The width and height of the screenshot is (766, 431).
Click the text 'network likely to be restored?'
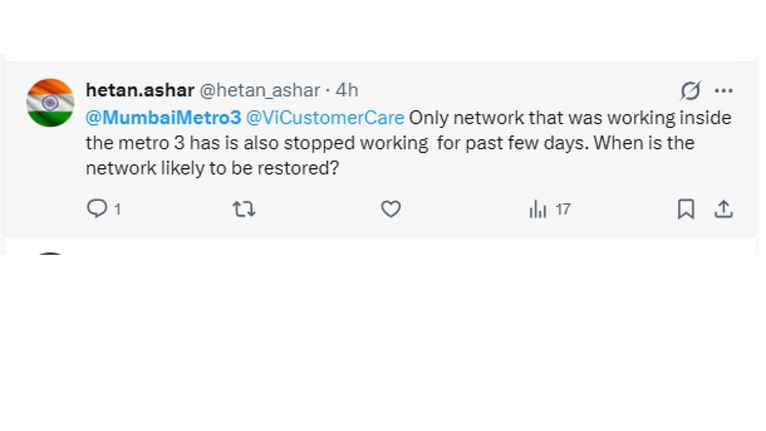(x=211, y=168)
